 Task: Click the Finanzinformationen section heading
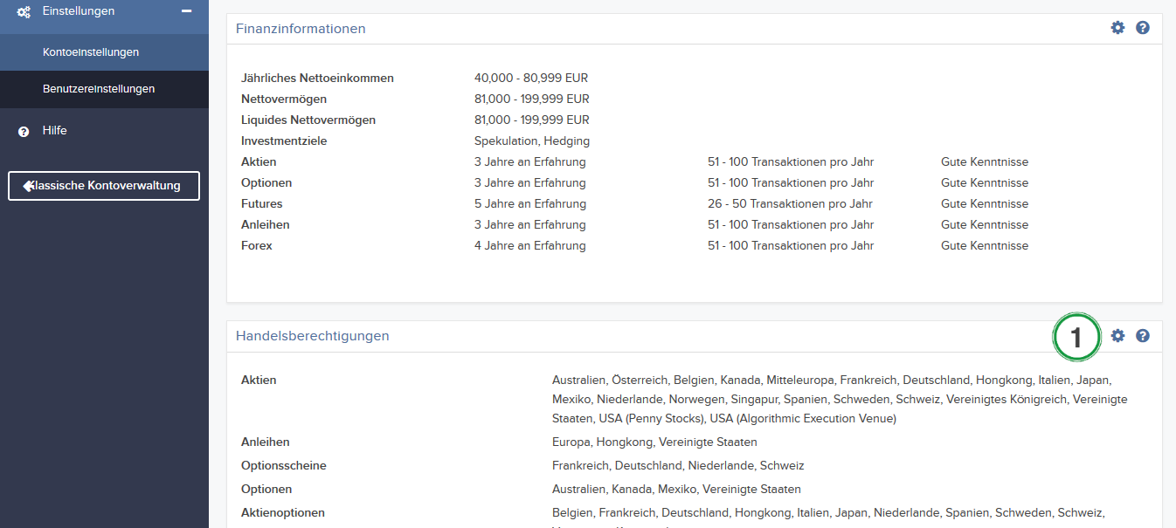[301, 29]
